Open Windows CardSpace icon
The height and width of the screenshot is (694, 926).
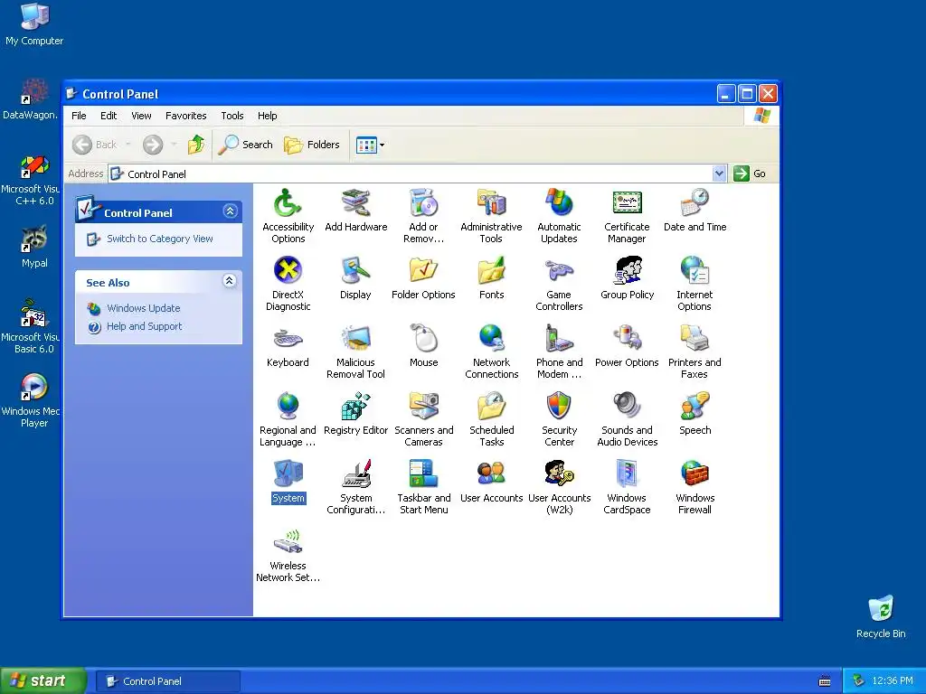point(627,487)
